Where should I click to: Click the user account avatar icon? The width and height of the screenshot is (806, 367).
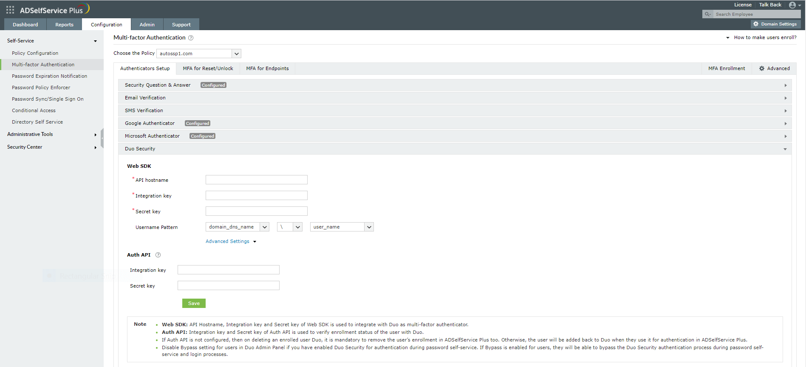click(792, 5)
